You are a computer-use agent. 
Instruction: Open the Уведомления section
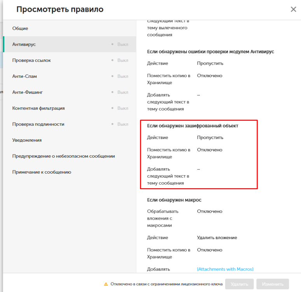pyautogui.click(x=27, y=140)
